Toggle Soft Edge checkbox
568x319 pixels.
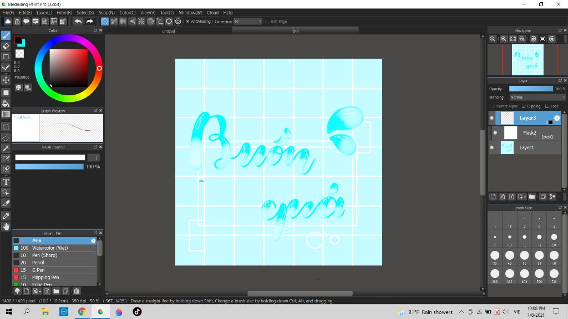(267, 22)
